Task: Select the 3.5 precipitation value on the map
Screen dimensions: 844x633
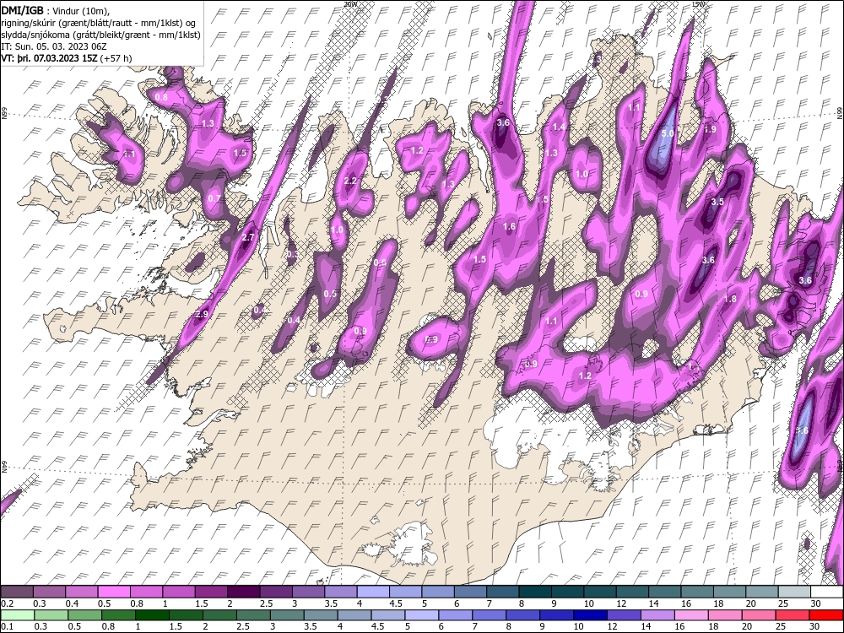Action: coord(717,202)
